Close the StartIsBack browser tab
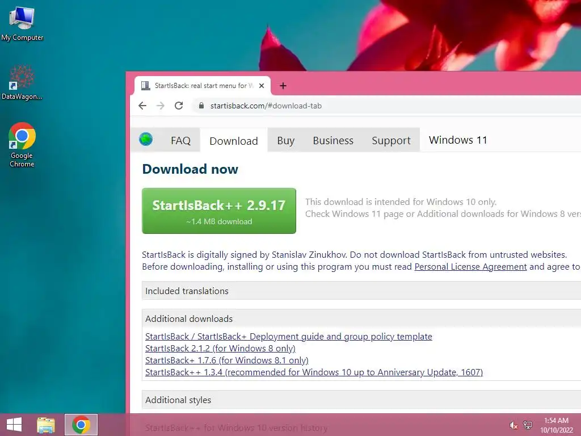Viewport: 581px width, 436px height. (262, 86)
